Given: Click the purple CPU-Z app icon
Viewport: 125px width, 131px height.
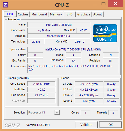Looking at the screenshot, I should click(x=5, y=5).
